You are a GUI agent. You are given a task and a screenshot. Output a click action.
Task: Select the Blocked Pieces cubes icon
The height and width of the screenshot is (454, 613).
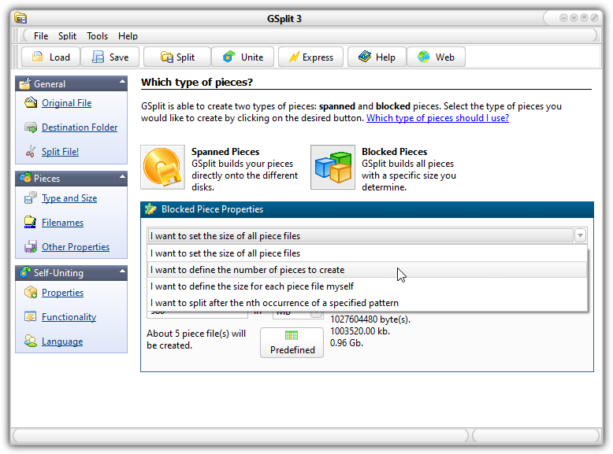(333, 167)
